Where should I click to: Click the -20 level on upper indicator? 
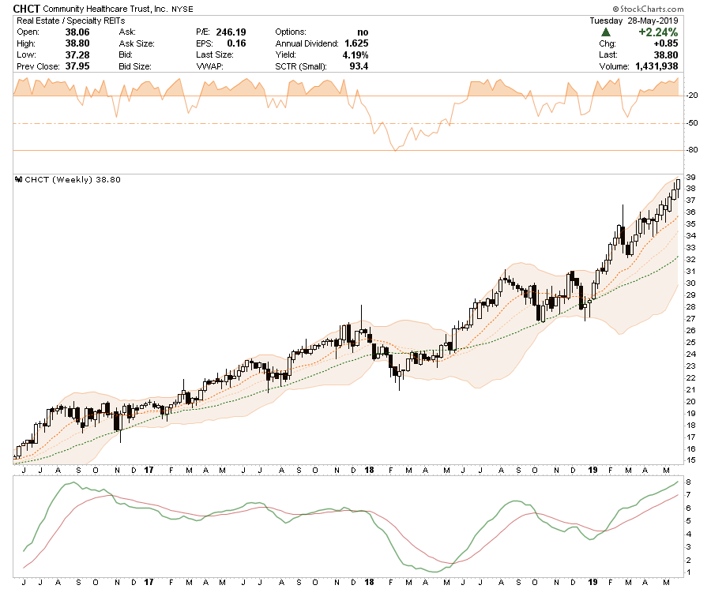(x=692, y=96)
